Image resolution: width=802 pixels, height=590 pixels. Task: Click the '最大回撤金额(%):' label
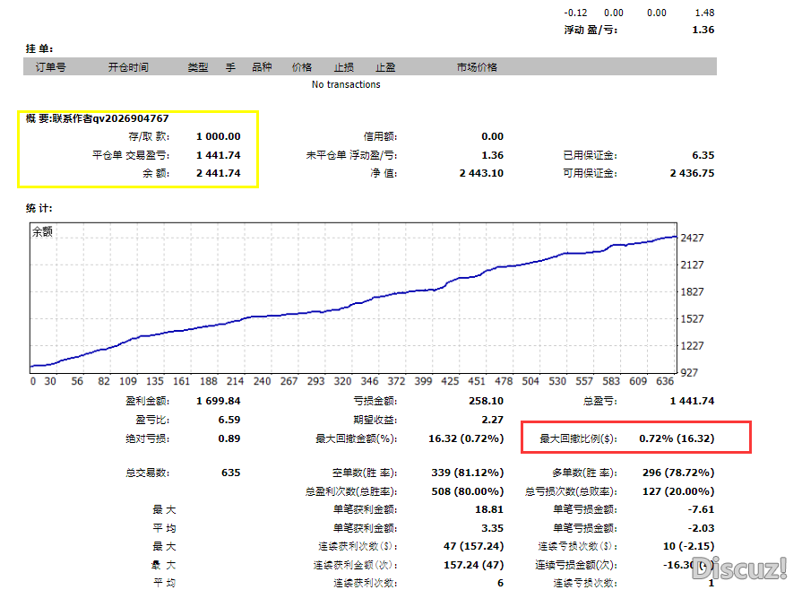coord(357,438)
